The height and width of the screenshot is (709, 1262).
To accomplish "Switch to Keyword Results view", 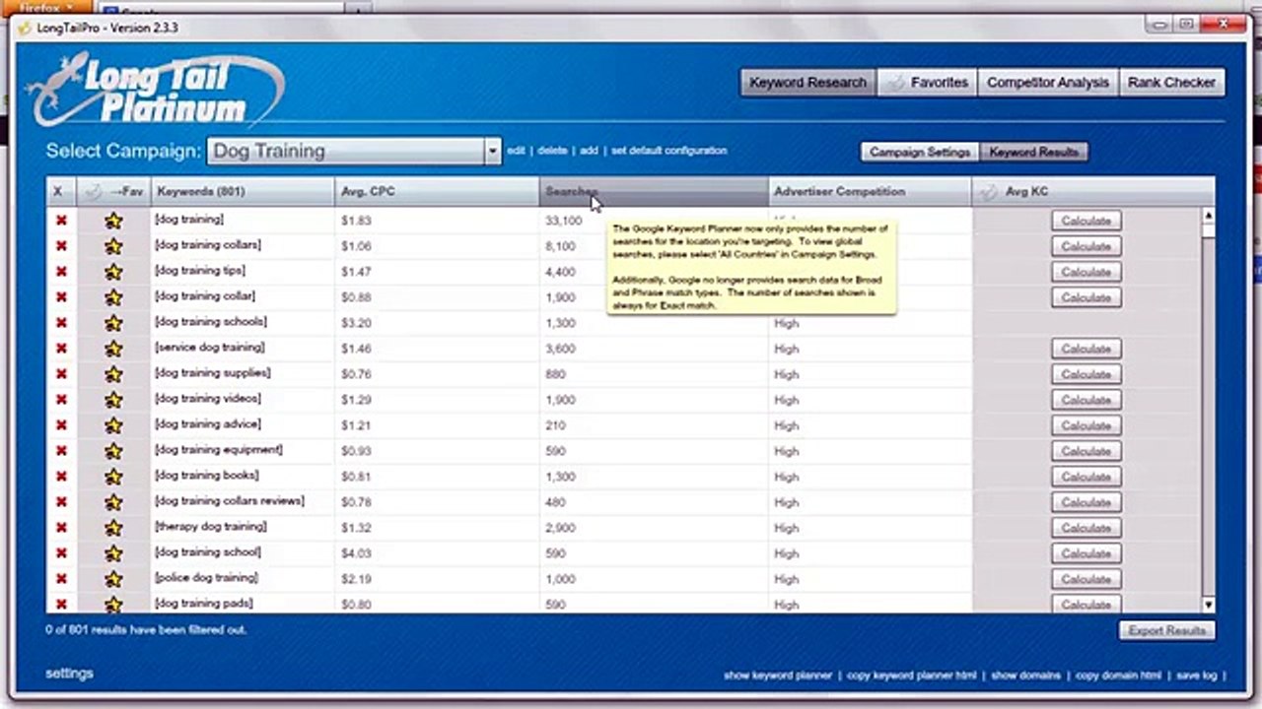I will pos(1034,152).
